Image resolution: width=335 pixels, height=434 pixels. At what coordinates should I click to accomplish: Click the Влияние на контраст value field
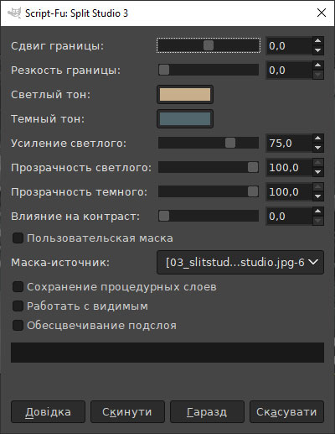point(289,216)
